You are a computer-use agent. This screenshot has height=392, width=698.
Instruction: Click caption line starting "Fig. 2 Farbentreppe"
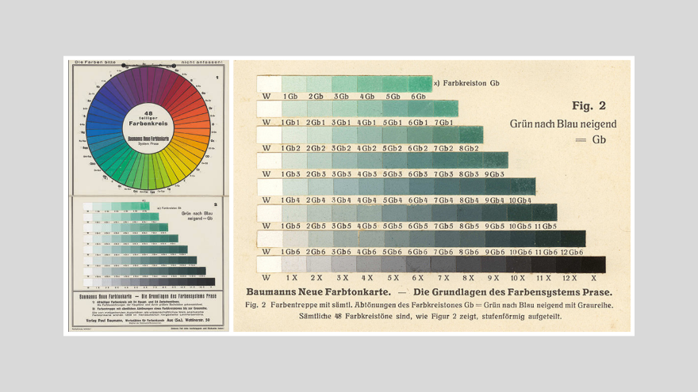pyautogui.click(x=429, y=306)
